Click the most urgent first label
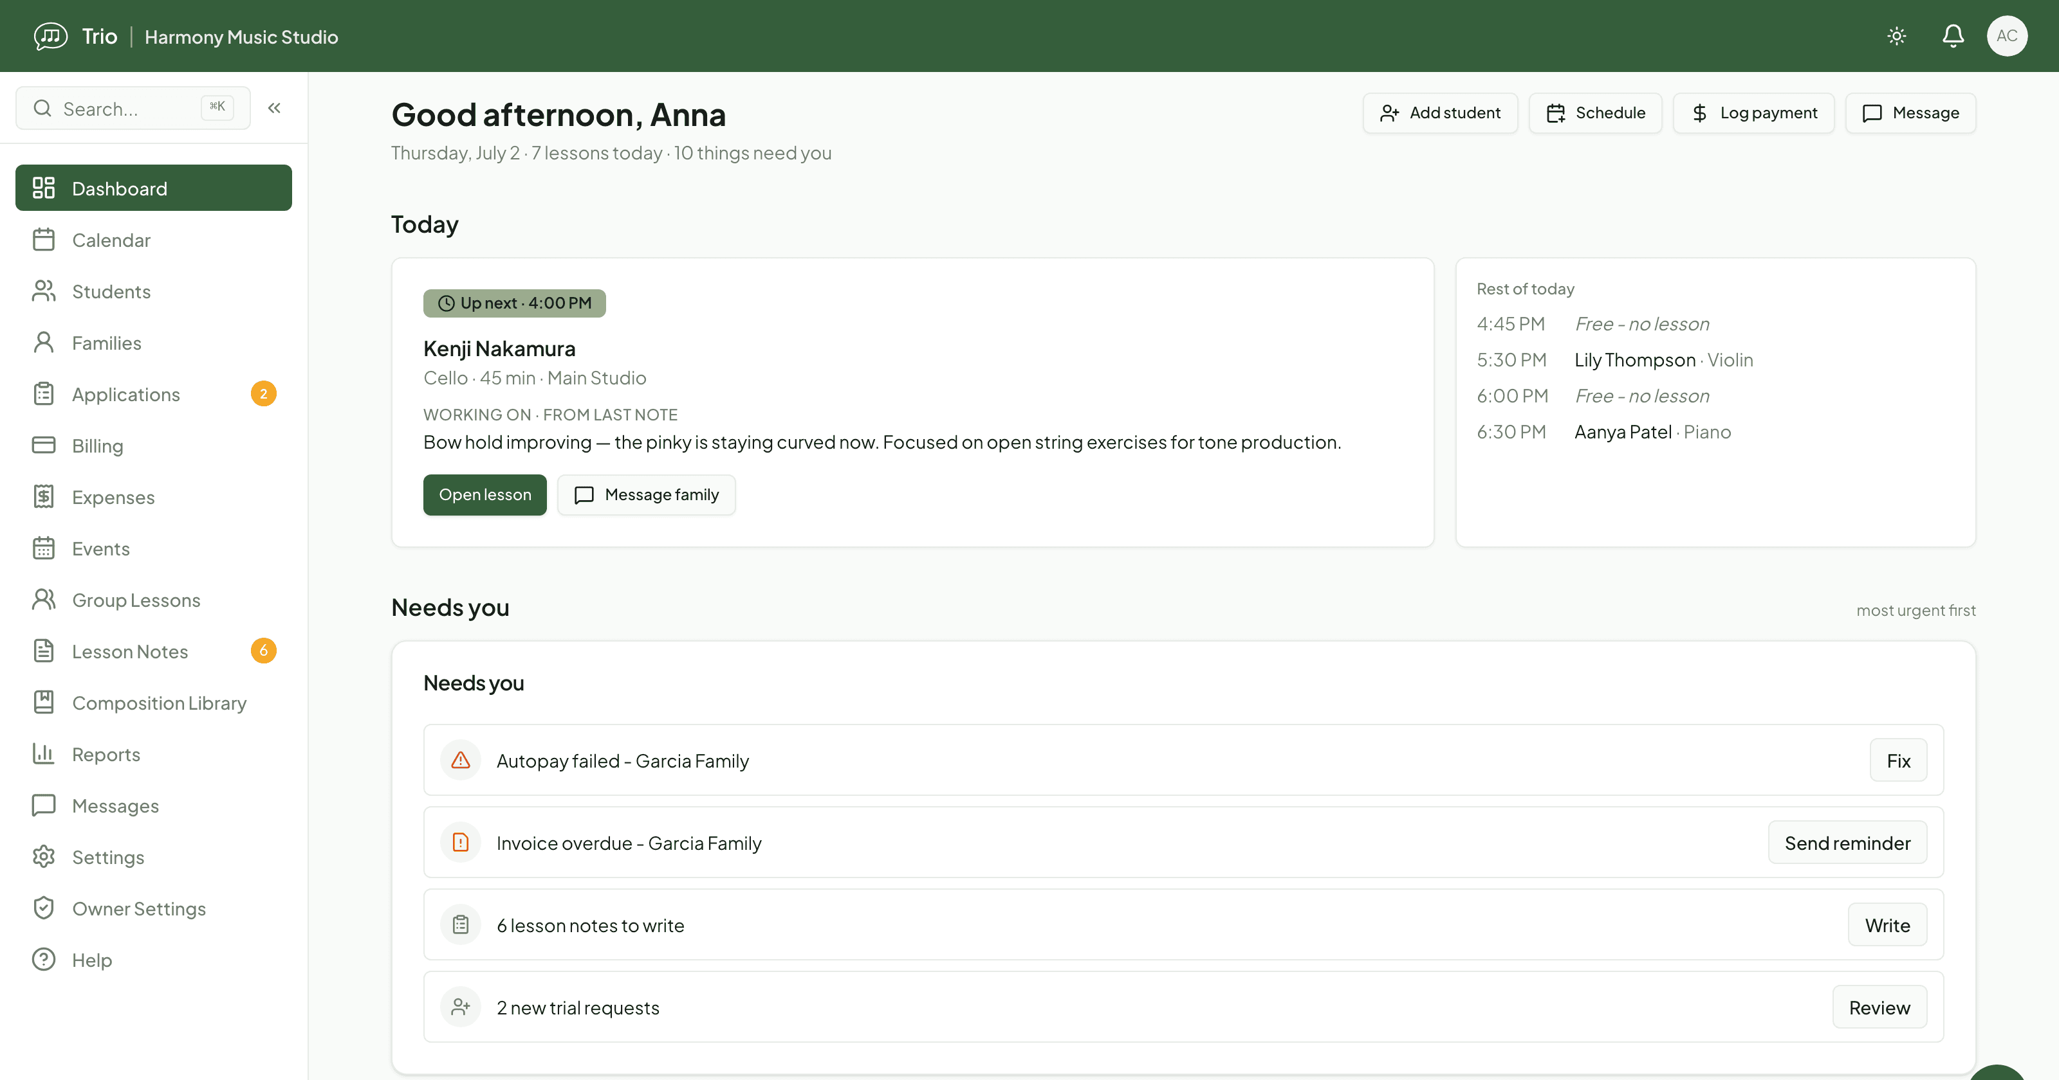The image size is (2059, 1080). 1916,610
